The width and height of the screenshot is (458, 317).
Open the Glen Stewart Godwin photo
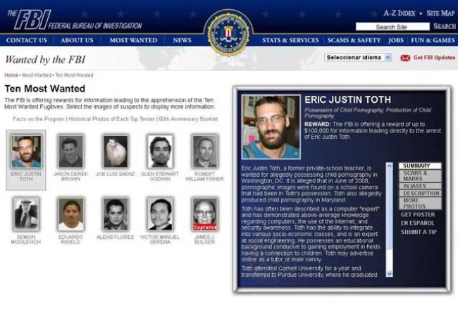click(x=160, y=151)
